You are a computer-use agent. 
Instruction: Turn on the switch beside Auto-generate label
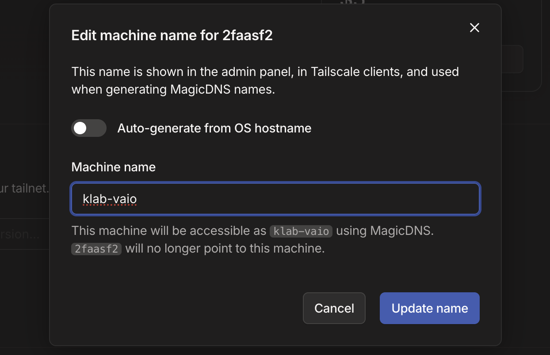point(88,128)
